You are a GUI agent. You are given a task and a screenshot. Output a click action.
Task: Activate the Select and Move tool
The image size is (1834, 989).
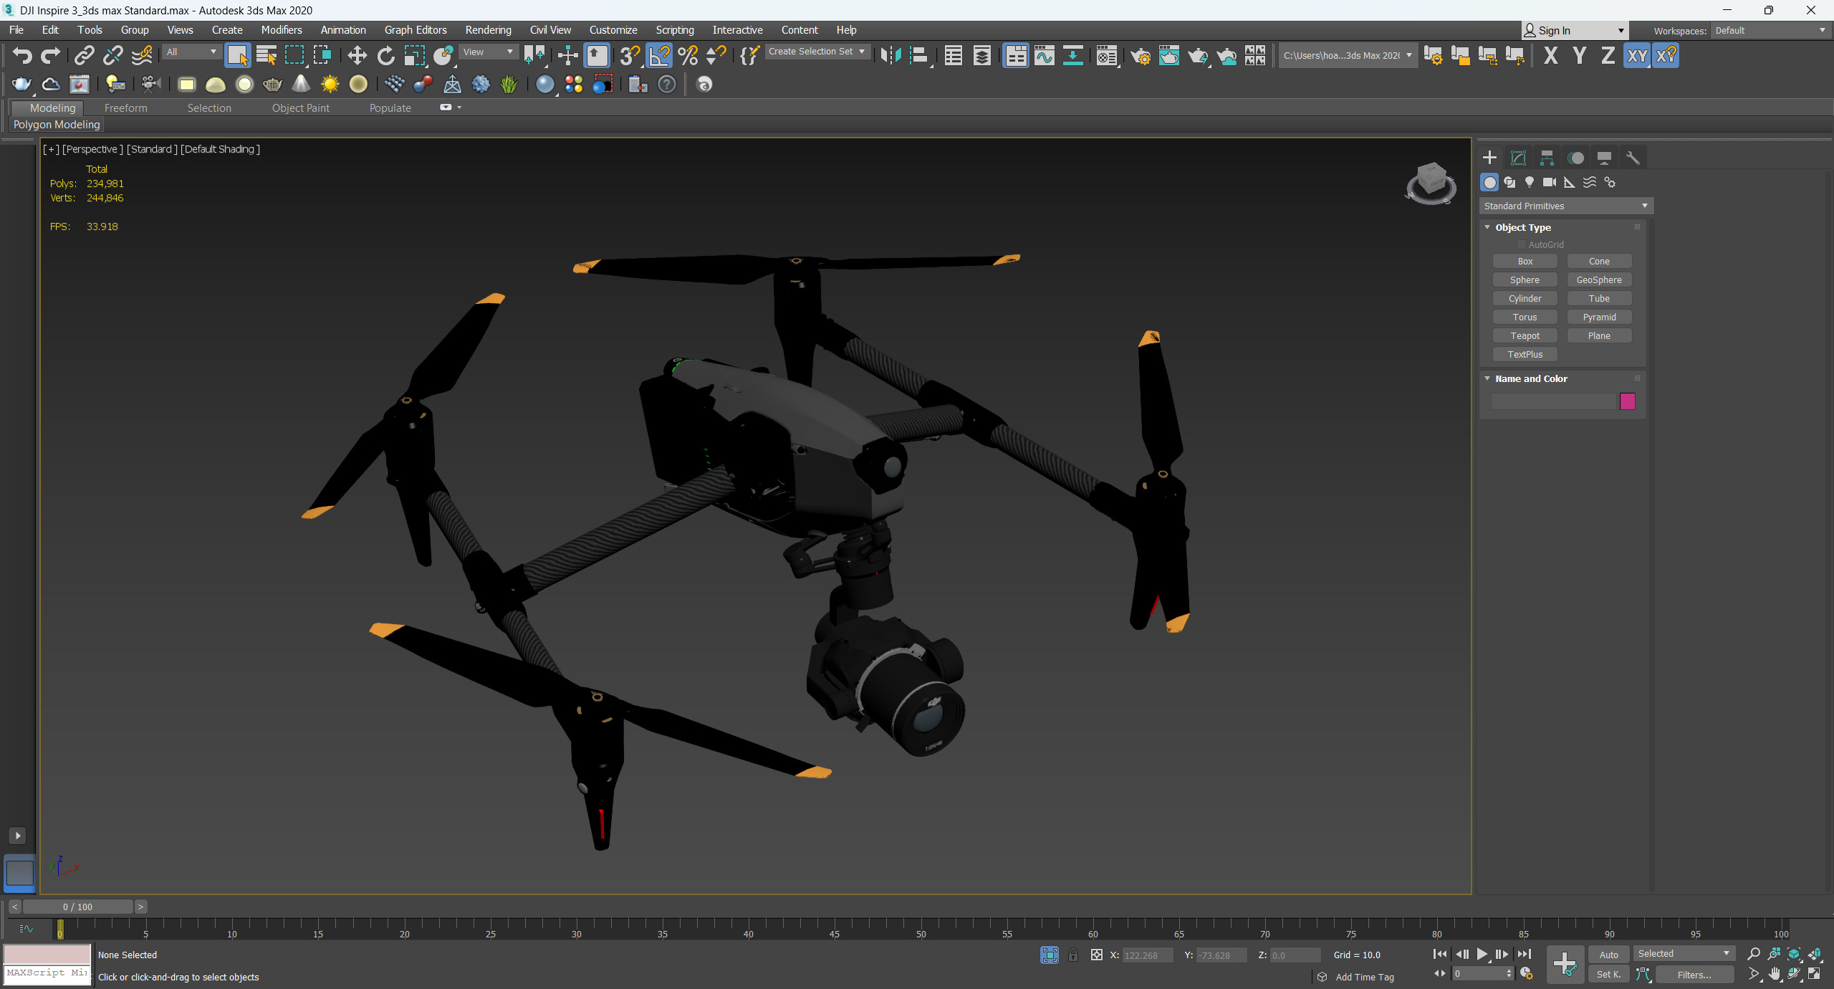pyautogui.click(x=357, y=55)
